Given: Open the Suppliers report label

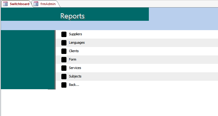Looking at the screenshot, I should click(x=75, y=34).
